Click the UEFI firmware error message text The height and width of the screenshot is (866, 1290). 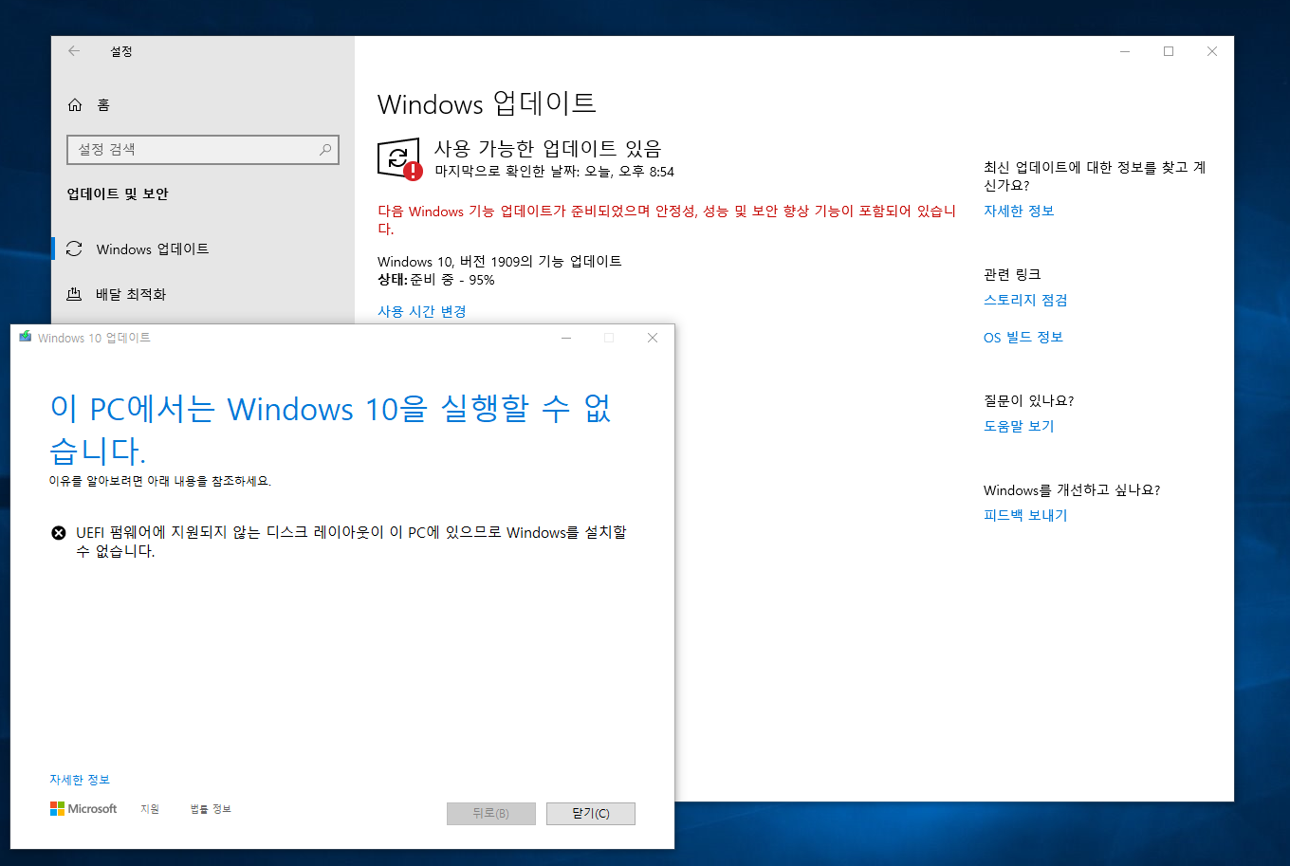[x=351, y=542]
